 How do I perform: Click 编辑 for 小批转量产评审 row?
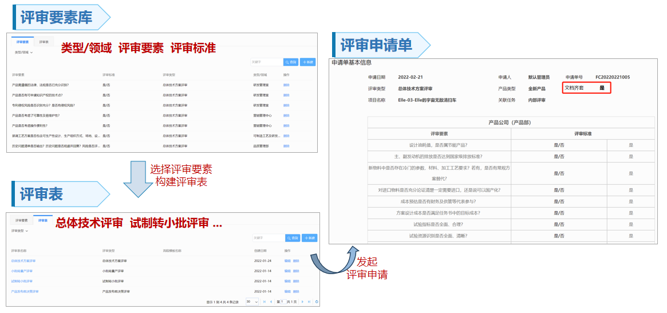287,271
